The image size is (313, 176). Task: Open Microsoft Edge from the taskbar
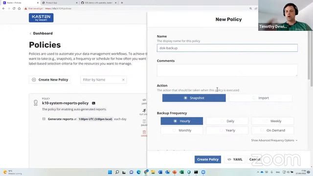[138, 172]
